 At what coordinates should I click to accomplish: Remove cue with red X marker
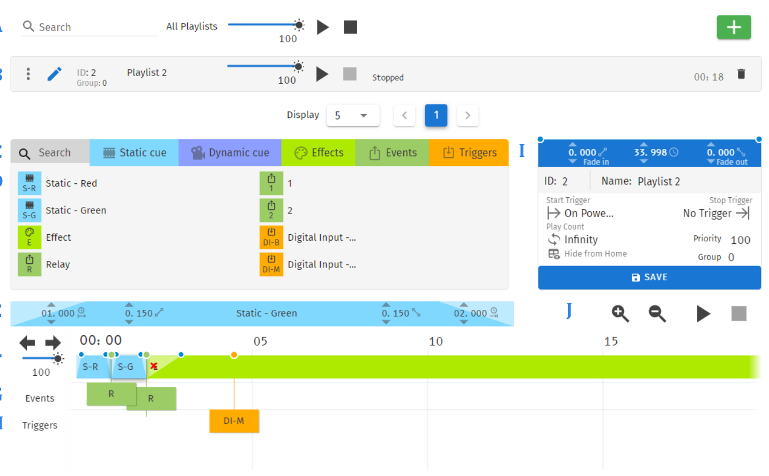(x=154, y=366)
